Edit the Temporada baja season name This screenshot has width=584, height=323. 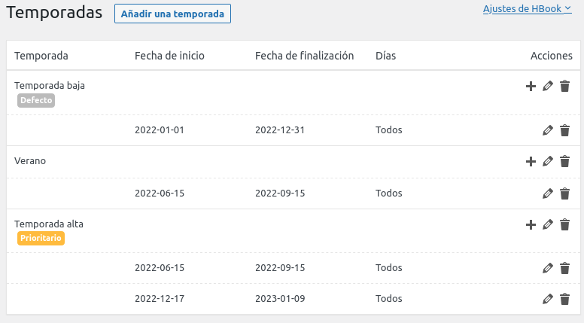[548, 87]
